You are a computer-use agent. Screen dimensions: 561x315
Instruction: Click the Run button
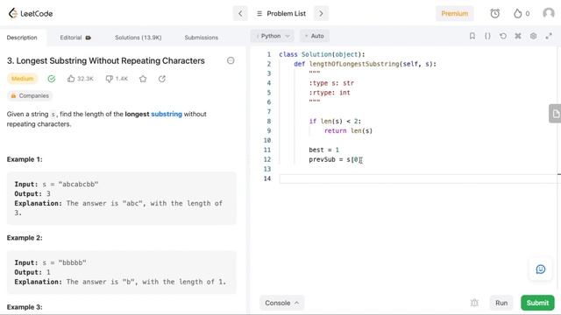point(501,303)
